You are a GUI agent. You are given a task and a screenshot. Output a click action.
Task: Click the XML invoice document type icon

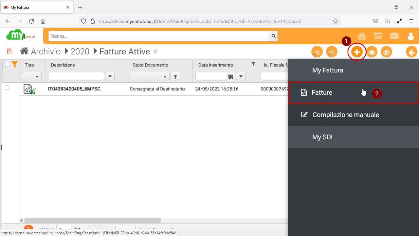click(x=29, y=89)
